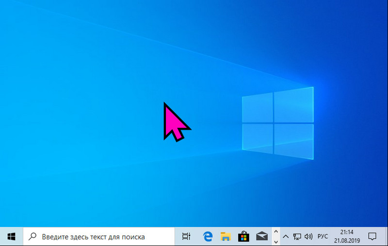
Task: Open File Explorer from the taskbar
Action: 226,237
